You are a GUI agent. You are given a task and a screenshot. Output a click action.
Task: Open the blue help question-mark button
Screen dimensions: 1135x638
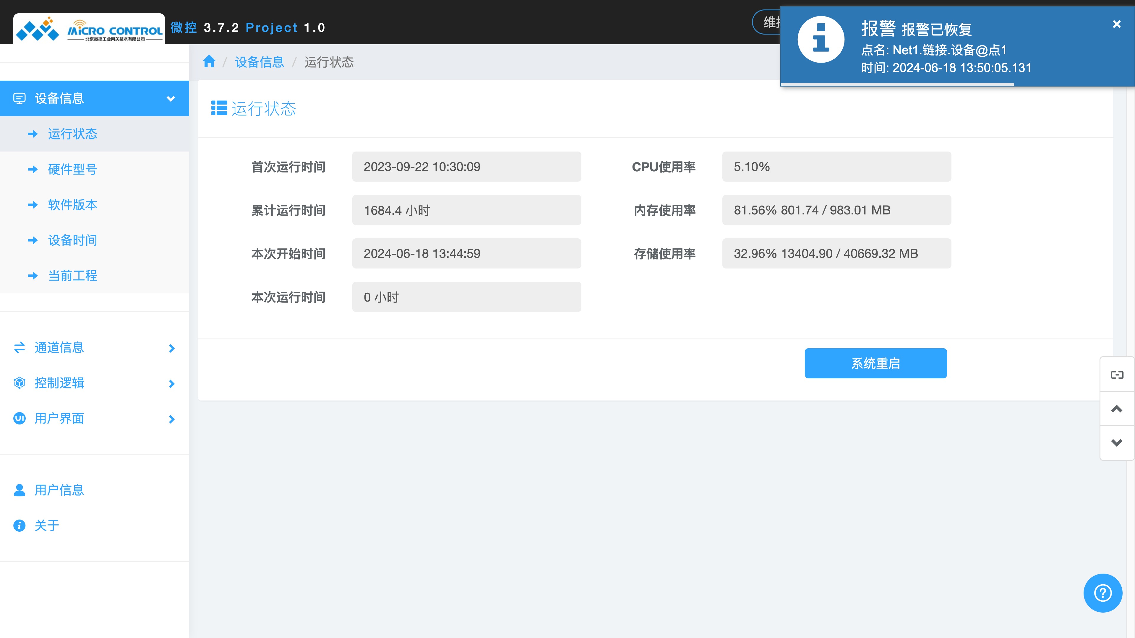click(1102, 593)
